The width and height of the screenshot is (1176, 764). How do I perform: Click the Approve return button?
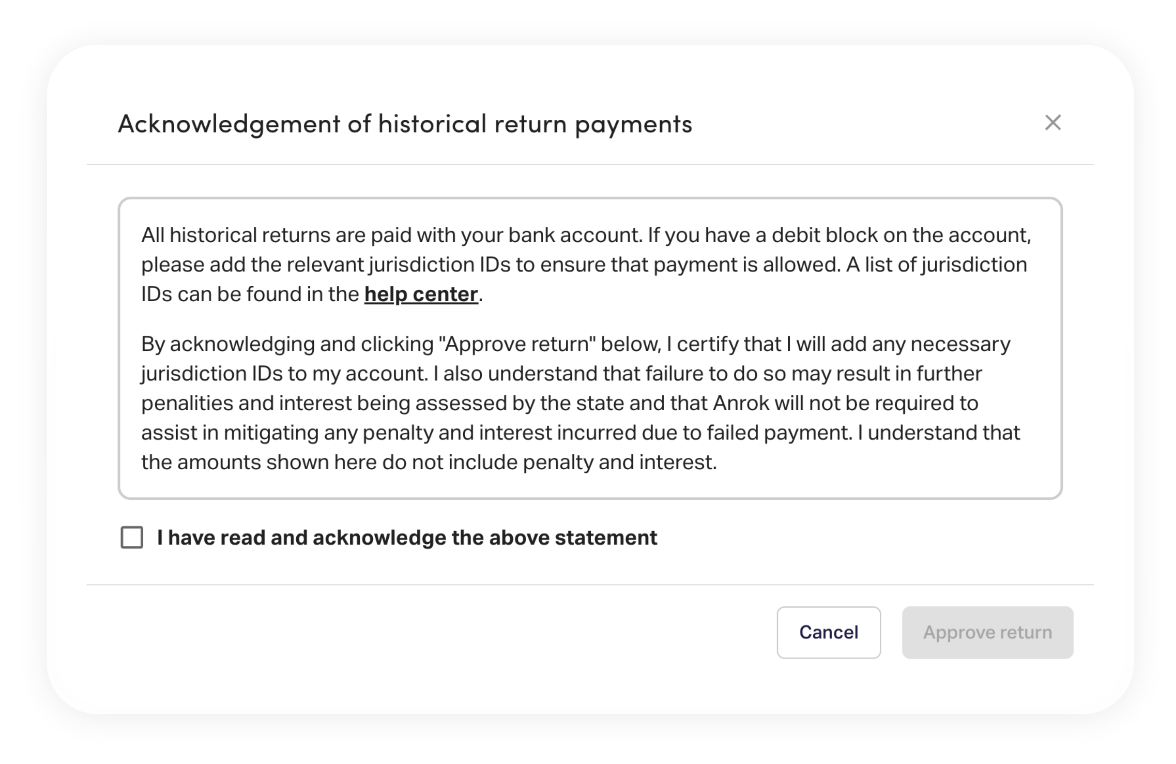pos(987,632)
